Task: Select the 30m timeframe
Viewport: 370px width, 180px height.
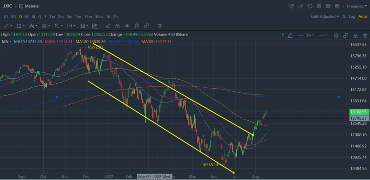Action: (99, 17)
